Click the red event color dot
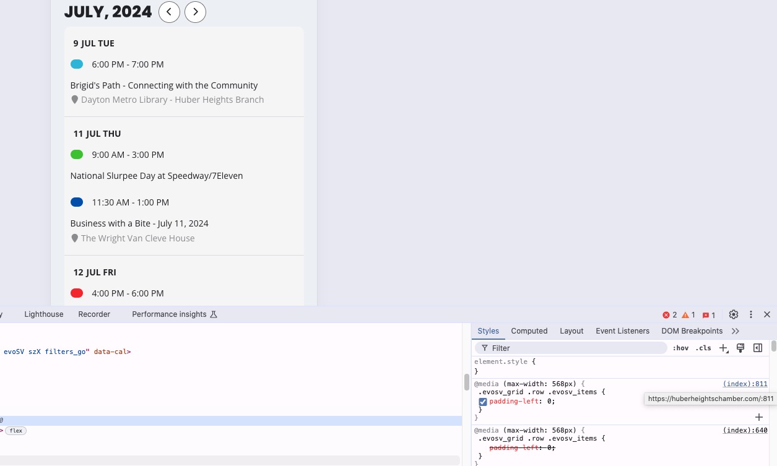Image resolution: width=777 pixels, height=466 pixels. tap(77, 293)
